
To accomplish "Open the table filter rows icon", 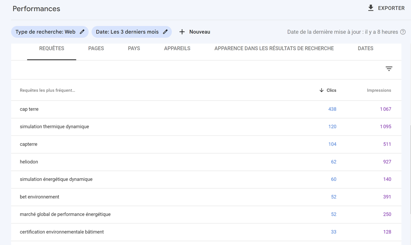I will point(389,69).
